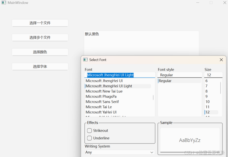
Task: Select Microsoft Tai Le font
Action: (118, 107)
